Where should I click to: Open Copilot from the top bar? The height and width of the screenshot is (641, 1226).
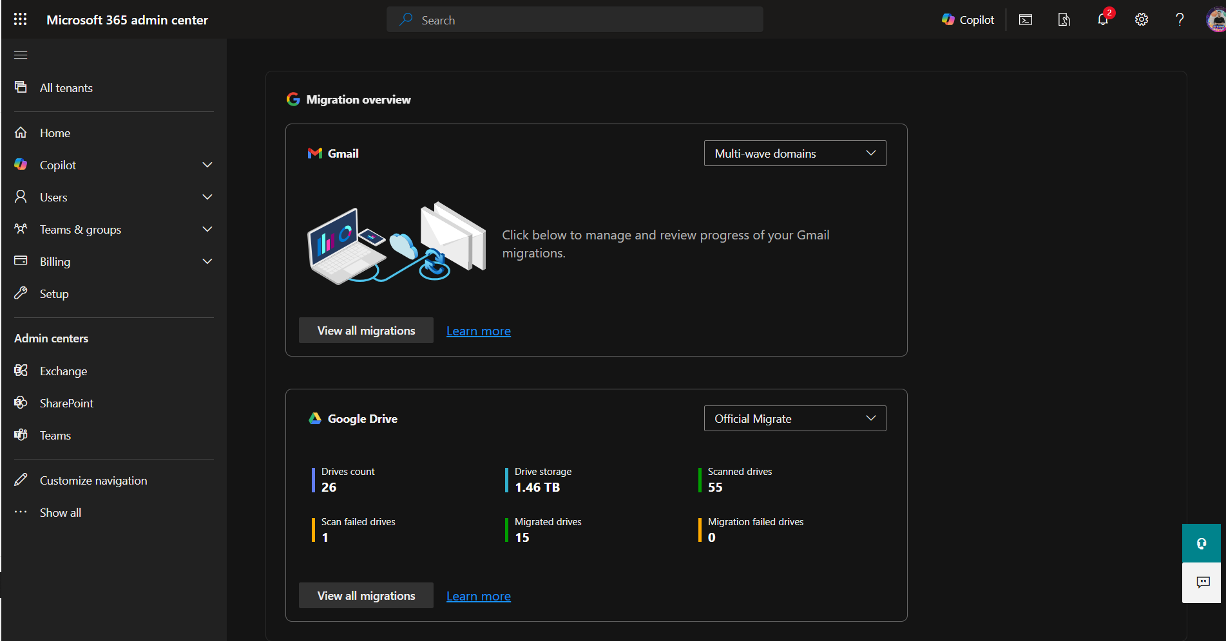pyautogui.click(x=968, y=19)
